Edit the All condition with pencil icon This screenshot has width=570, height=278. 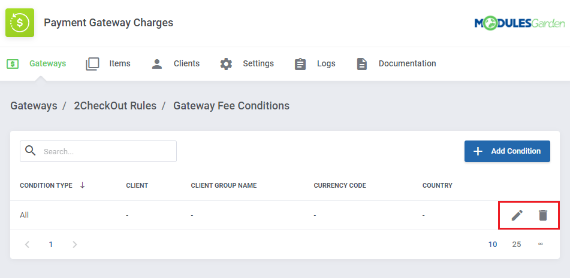pyautogui.click(x=517, y=215)
